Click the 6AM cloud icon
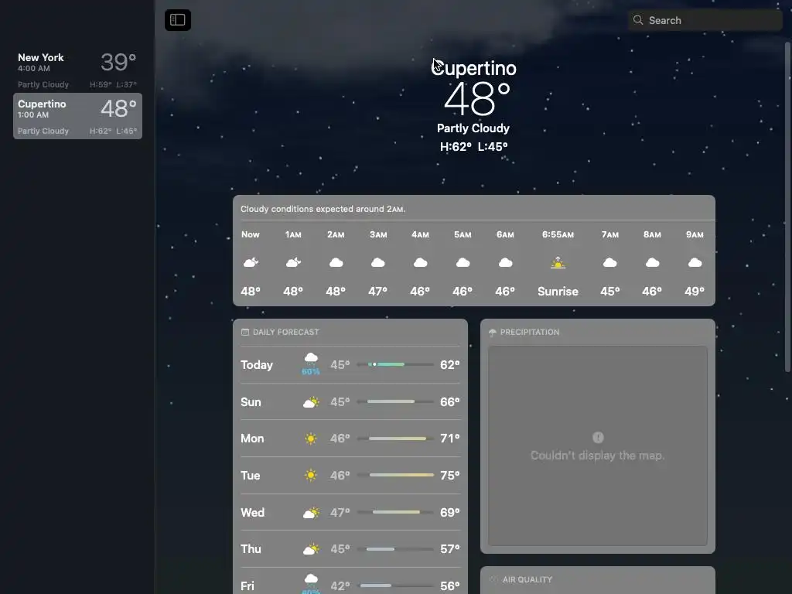 pos(505,263)
